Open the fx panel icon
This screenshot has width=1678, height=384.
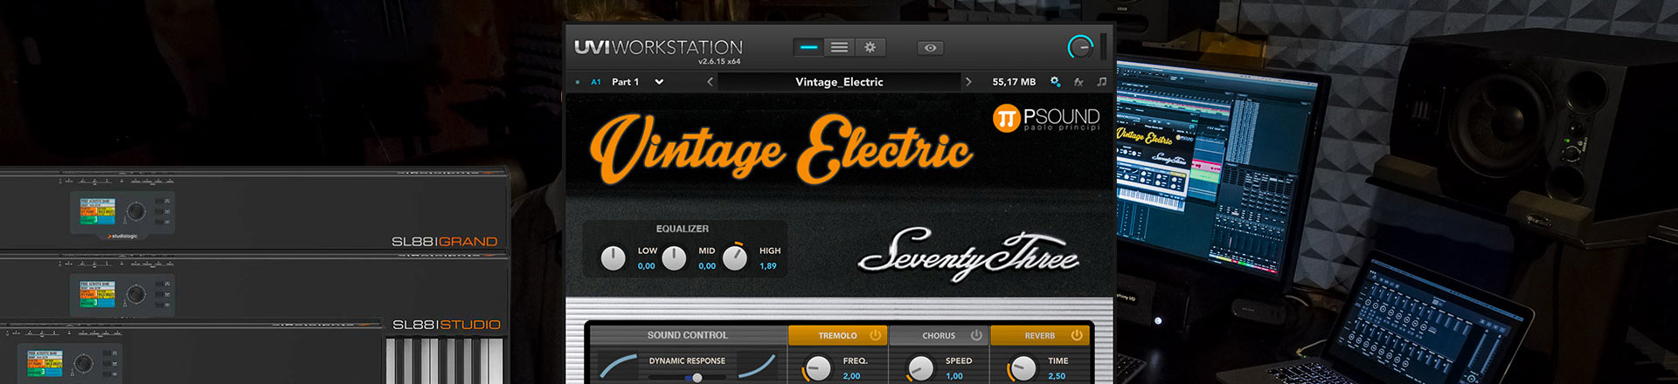pyautogui.click(x=1078, y=82)
